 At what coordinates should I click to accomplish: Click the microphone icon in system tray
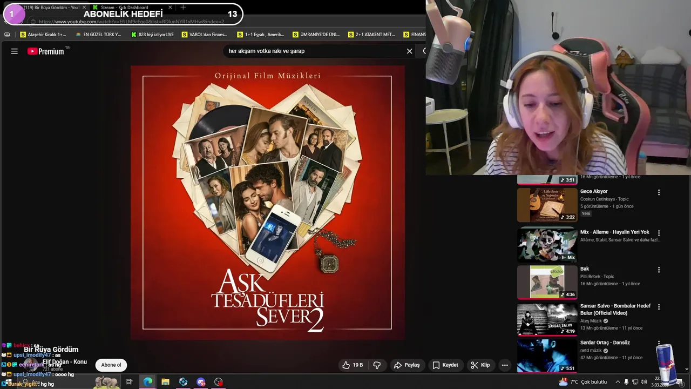[626, 382]
